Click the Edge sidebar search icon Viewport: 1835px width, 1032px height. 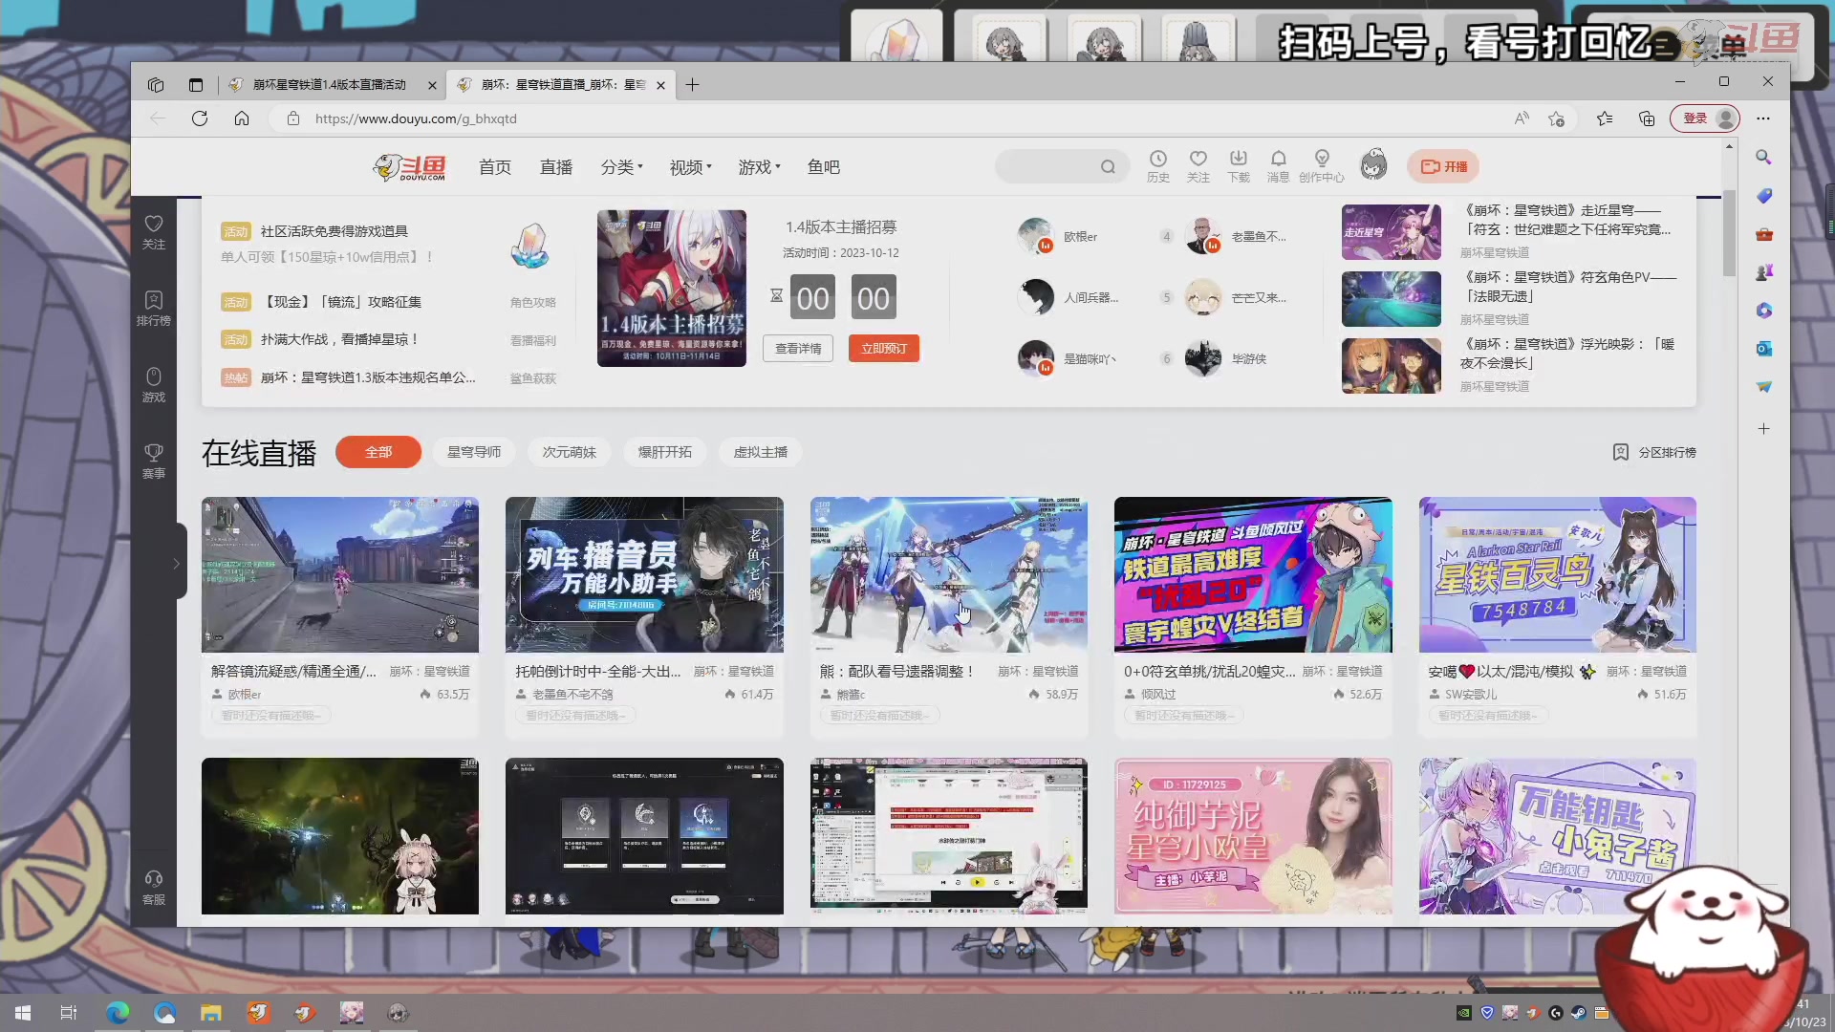point(1764,157)
